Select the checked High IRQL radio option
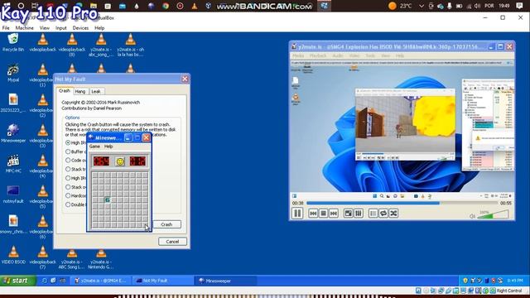 click(68, 143)
